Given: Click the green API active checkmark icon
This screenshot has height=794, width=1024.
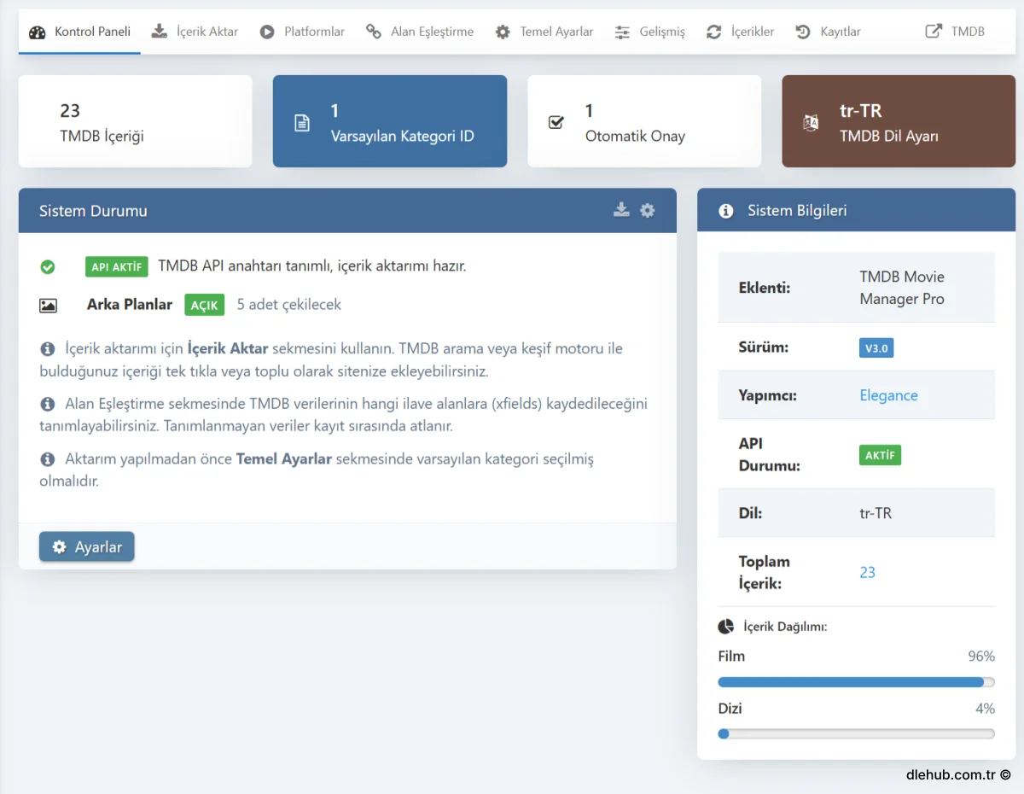Looking at the screenshot, I should (48, 267).
